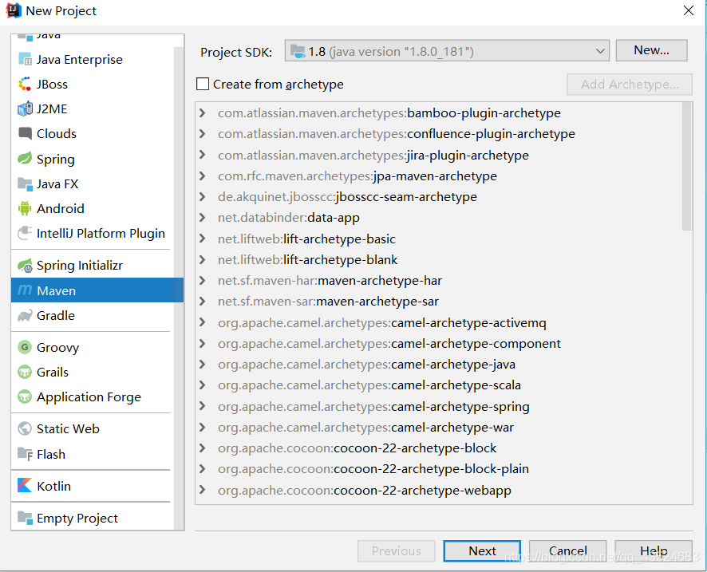This screenshot has height=572, width=707.
Task: Expand jbosscc-seam-archetype entry
Action: tap(203, 196)
